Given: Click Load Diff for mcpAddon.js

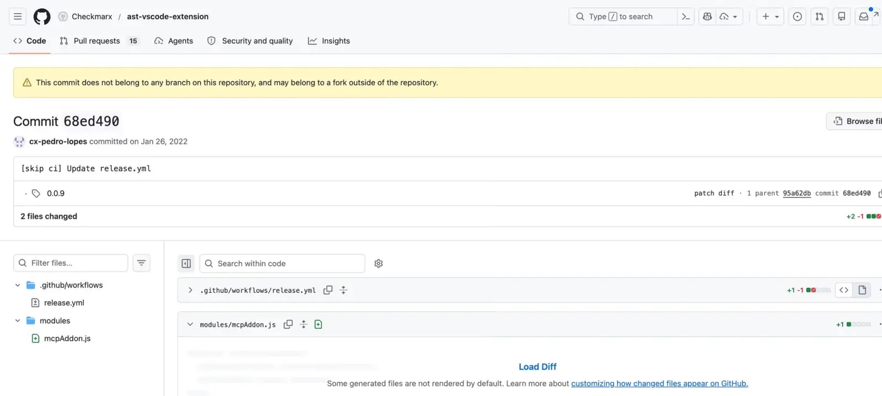Looking at the screenshot, I should point(537,367).
